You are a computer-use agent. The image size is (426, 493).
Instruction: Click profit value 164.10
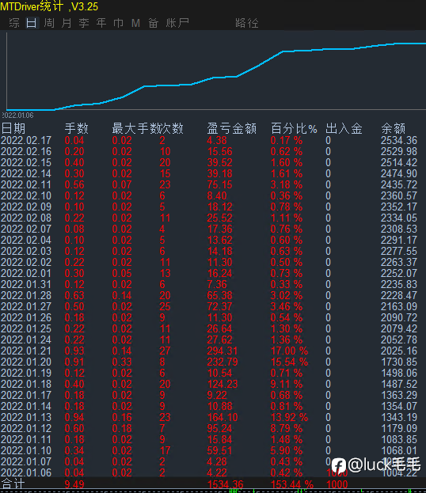(223, 417)
